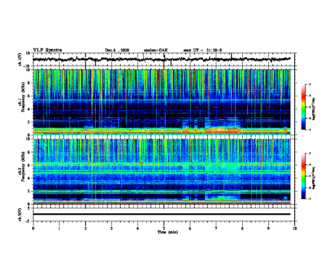
Task: Select the "Time (min)" x-axis label
Action: 168,232
